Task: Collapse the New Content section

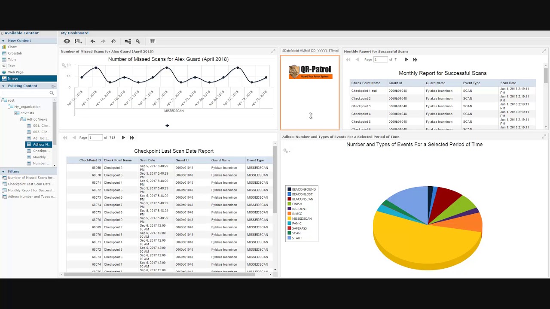Action: [x=3, y=41]
